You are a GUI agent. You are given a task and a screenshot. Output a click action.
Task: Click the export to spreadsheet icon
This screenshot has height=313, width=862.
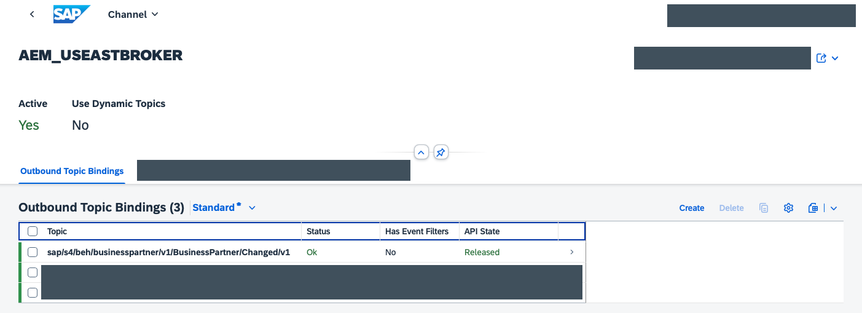point(813,208)
